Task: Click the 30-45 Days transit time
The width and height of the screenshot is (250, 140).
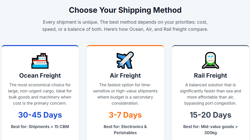Action: coord(40,115)
